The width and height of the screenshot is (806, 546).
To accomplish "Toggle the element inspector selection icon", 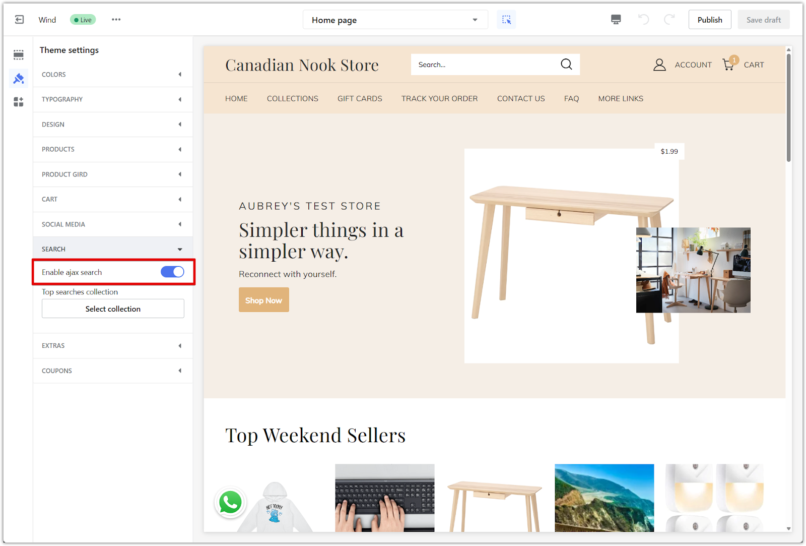I will click(x=506, y=20).
